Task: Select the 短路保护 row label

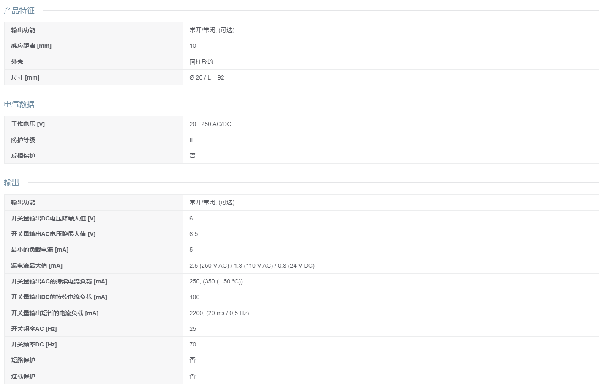Action: [23, 360]
